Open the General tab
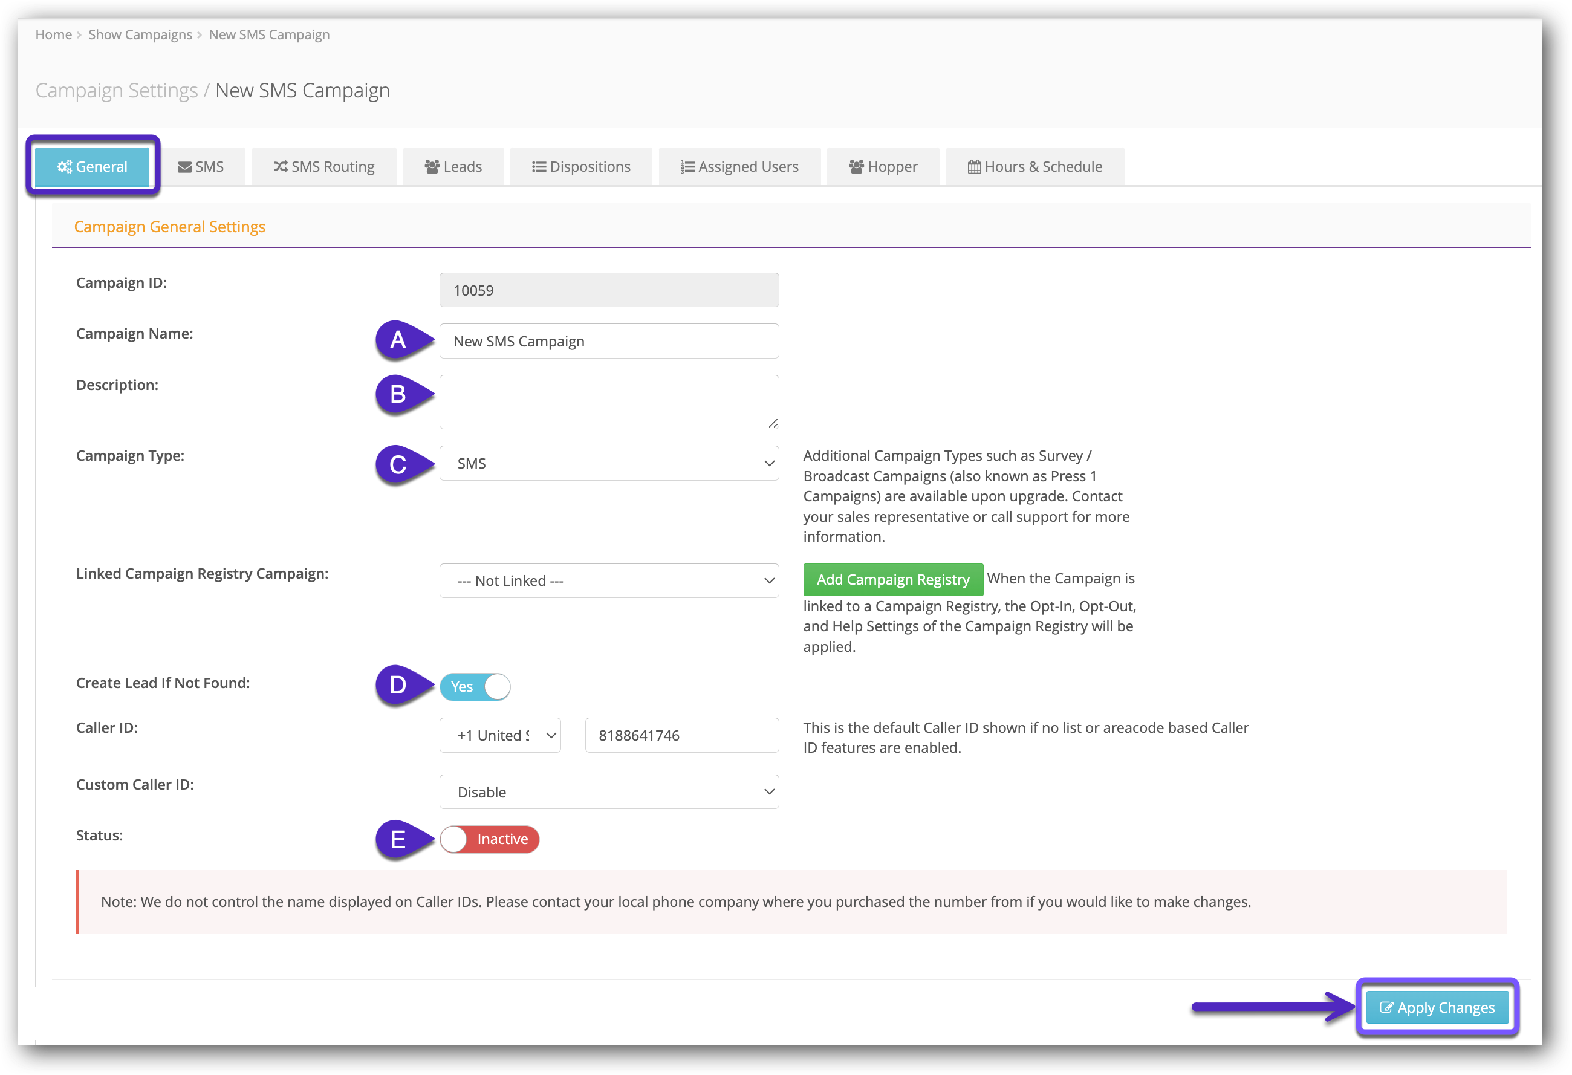This screenshot has width=1572, height=1075. click(x=92, y=166)
